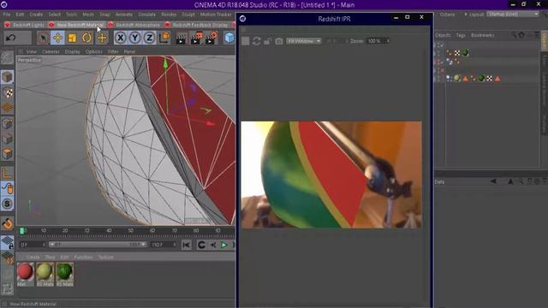Toggle Y axis lock
Screen dimensions: 548x308
point(135,38)
